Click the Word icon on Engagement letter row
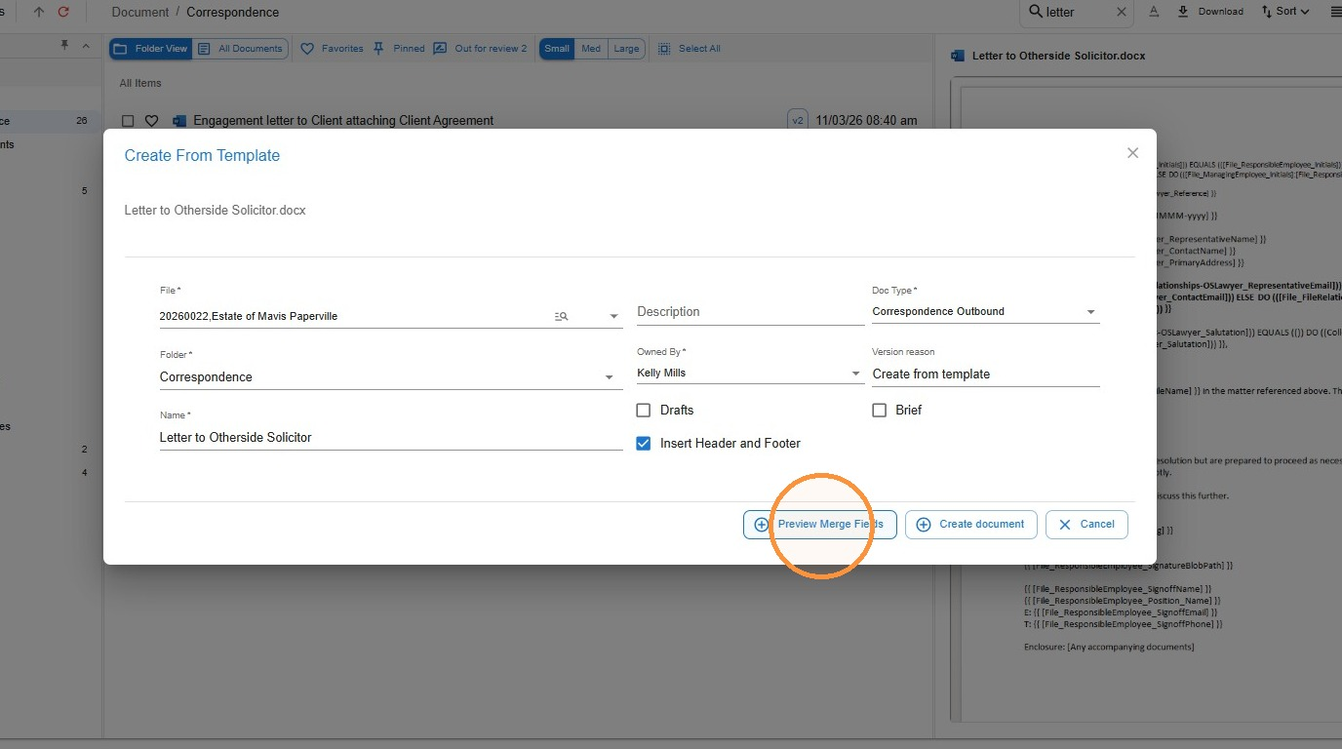Image resolution: width=1342 pixels, height=749 pixels. tap(178, 121)
